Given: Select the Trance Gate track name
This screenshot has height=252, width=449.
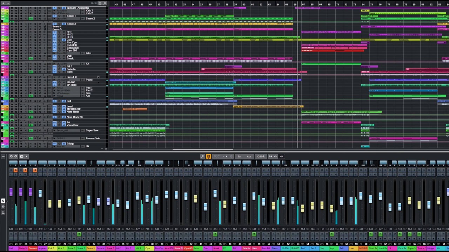Looking at the screenshot, I should coord(93,138).
